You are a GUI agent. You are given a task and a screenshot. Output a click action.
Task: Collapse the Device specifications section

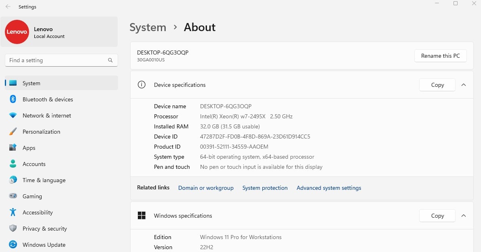(464, 85)
